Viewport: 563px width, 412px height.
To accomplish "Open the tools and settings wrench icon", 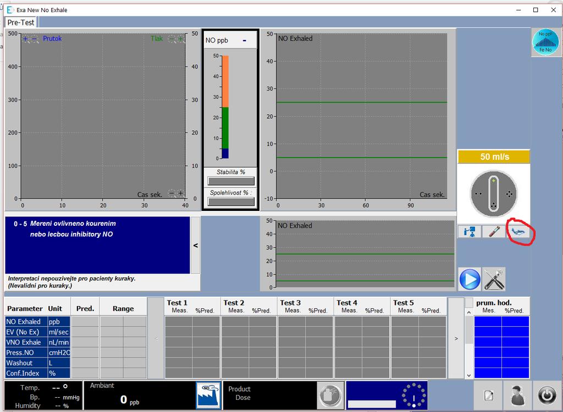I will coord(494,279).
